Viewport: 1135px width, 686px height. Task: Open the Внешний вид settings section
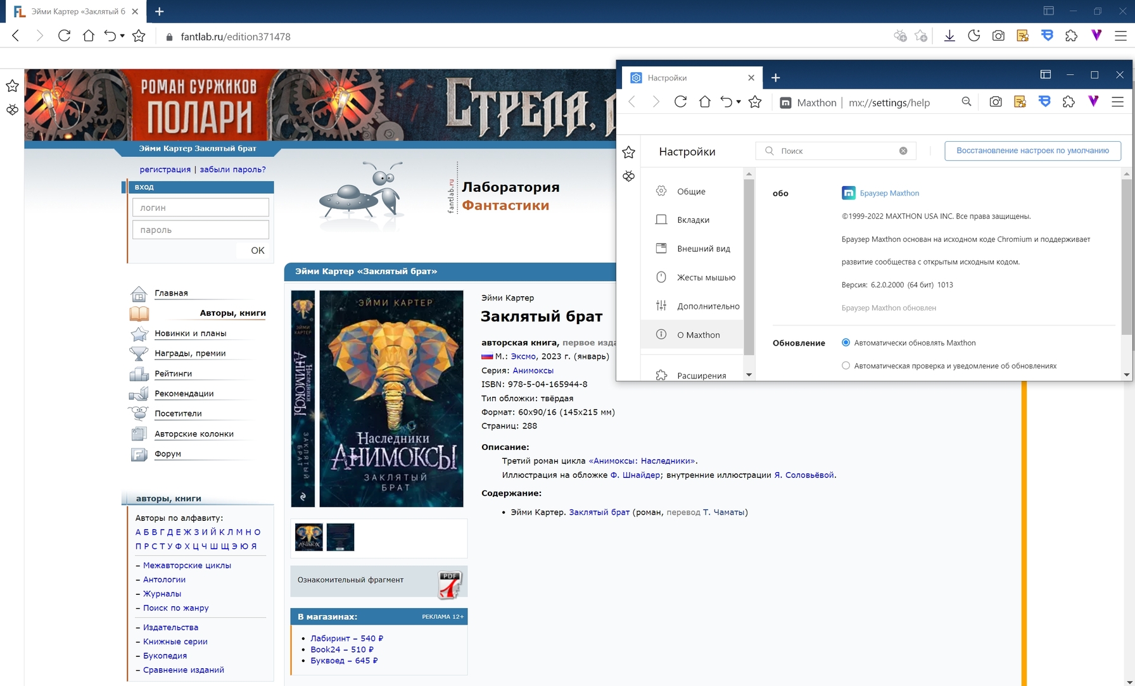tap(692, 249)
